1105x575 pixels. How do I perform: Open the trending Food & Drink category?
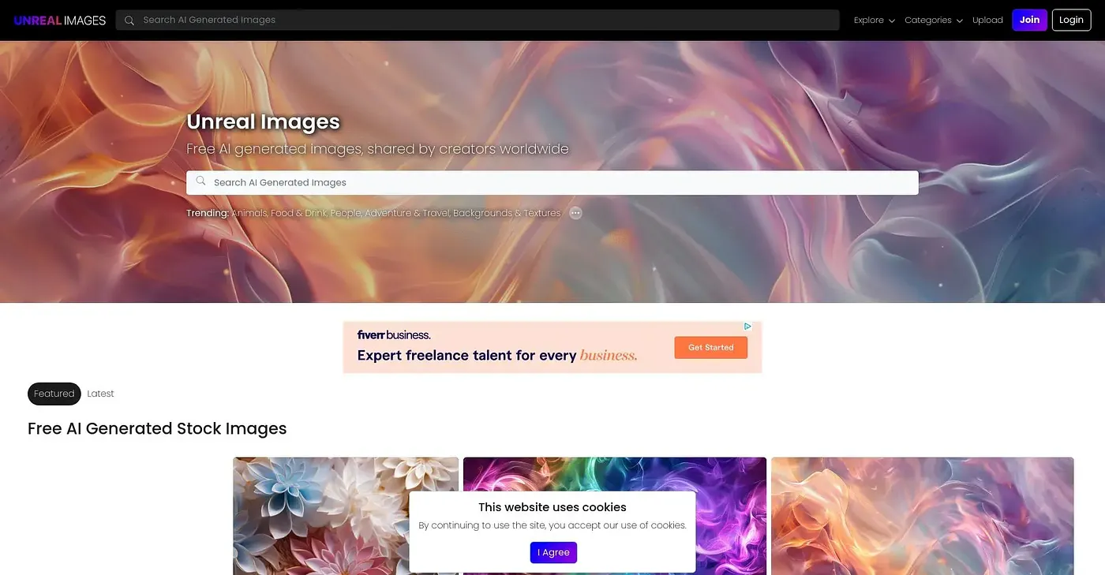pyautogui.click(x=299, y=213)
